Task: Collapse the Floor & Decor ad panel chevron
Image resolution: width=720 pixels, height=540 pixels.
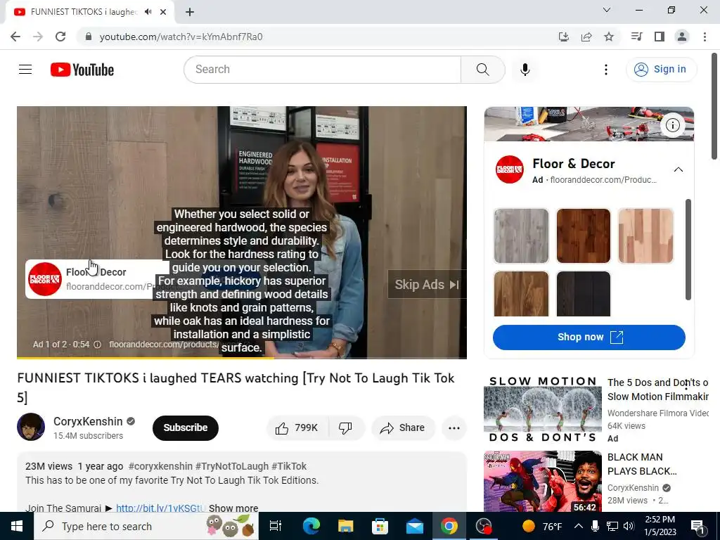Action: 679,169
